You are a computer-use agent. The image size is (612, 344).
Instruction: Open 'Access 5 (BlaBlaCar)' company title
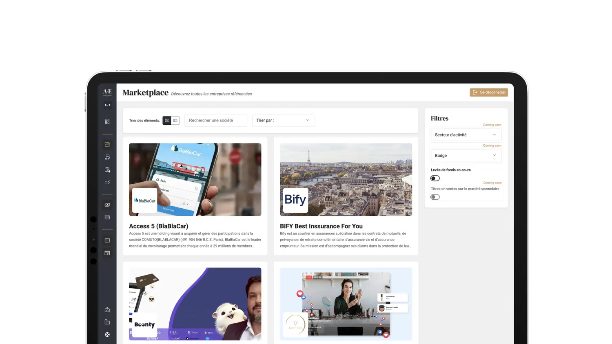coord(158,226)
